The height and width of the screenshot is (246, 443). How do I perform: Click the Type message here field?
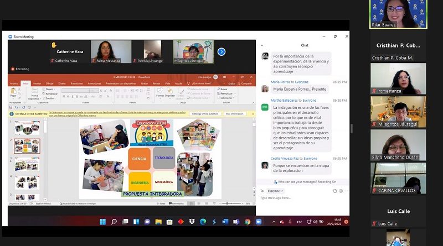pos(303,198)
